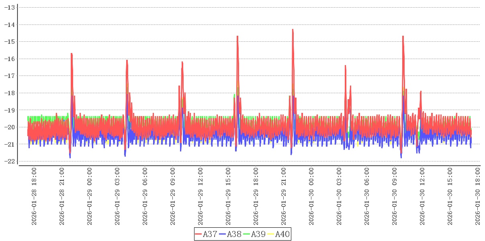
Task: Select the yellow A40 legend line swatch
Action: (270, 234)
